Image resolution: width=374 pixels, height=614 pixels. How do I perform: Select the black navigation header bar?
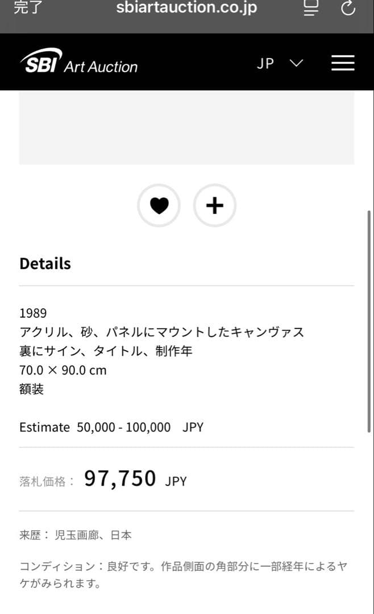[x=187, y=63]
